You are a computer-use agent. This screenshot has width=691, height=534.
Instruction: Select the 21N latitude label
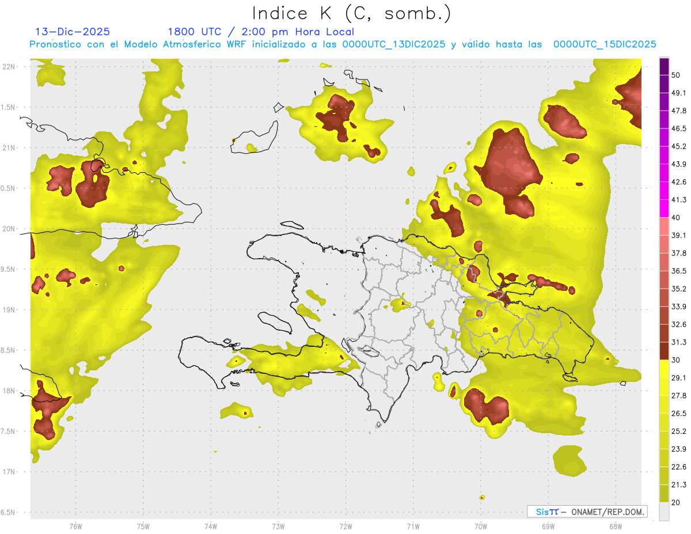coord(9,148)
